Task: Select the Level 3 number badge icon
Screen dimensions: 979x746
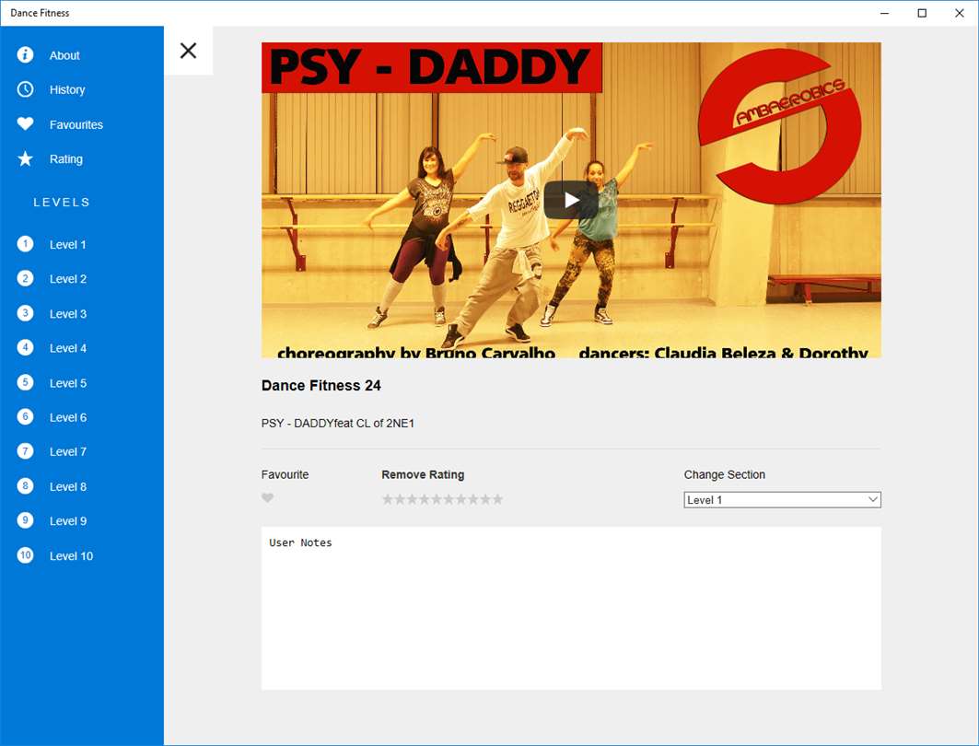Action: pyautogui.click(x=25, y=313)
